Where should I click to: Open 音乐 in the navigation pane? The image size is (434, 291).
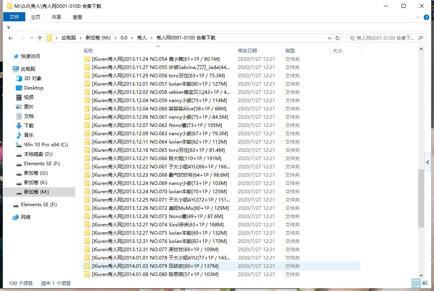(x=29, y=135)
